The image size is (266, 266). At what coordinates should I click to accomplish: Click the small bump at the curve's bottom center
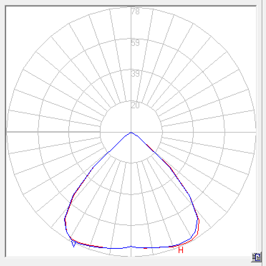pyautogui.click(x=131, y=246)
